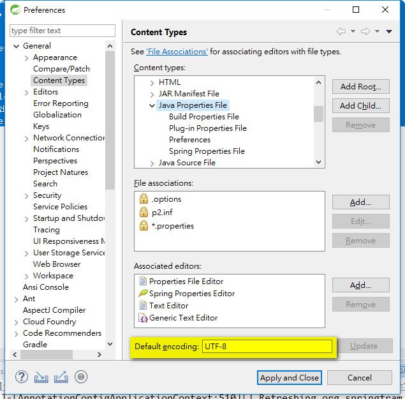Click the Add Root... button
The image size is (405, 399).
[360, 87]
